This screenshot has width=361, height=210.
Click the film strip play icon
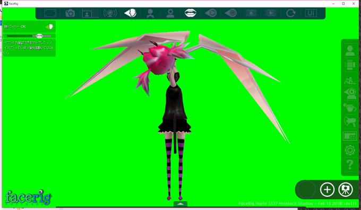click(271, 13)
